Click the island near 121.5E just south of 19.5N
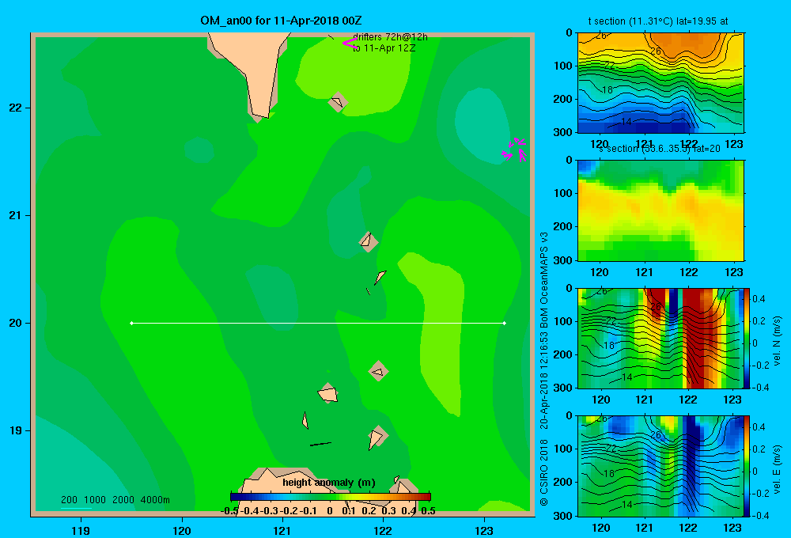 tap(328, 393)
